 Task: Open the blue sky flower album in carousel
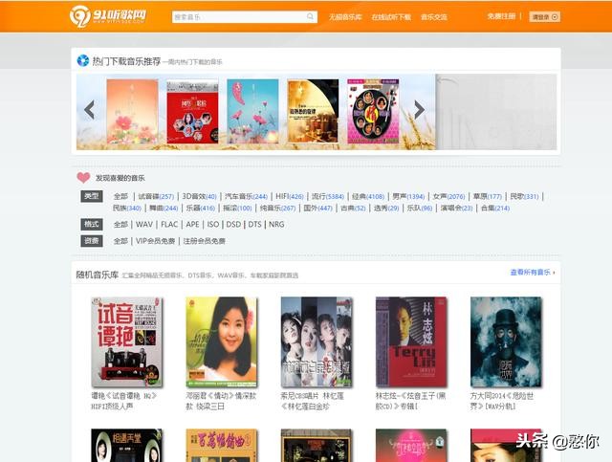coord(252,111)
